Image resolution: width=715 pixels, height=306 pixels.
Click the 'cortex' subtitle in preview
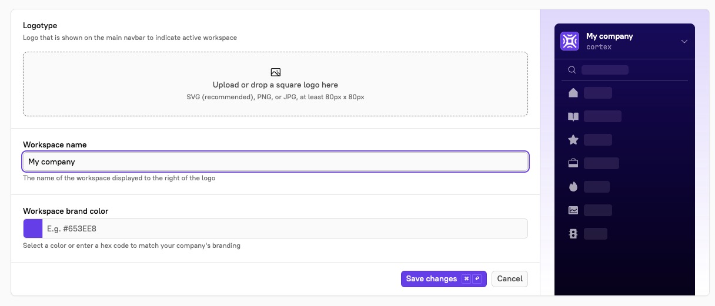pyautogui.click(x=599, y=47)
